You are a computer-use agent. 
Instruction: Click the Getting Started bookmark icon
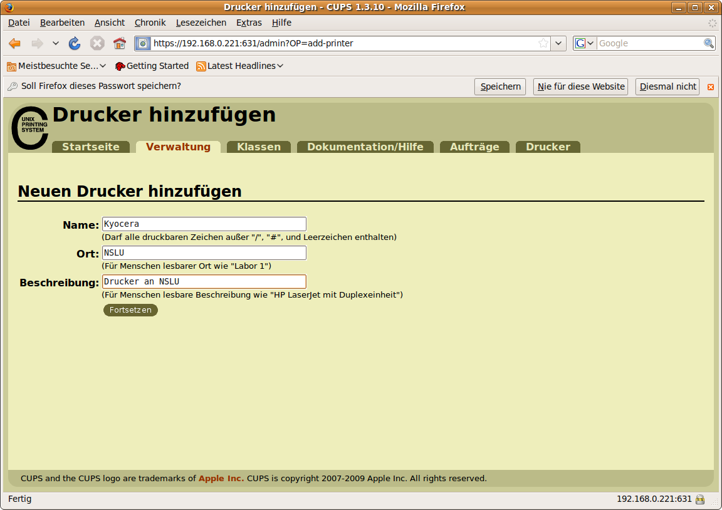pos(120,66)
